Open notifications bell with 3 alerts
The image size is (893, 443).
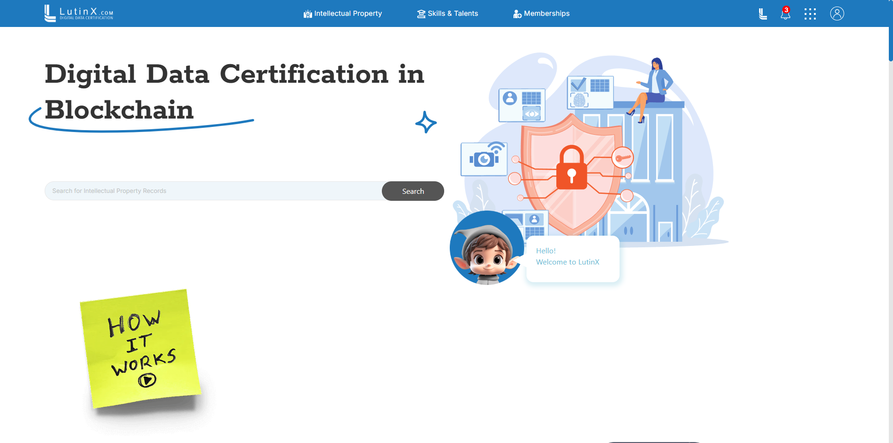pos(786,13)
